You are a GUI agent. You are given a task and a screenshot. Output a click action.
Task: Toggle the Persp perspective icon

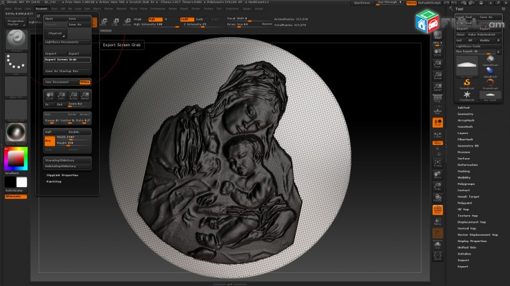(438, 98)
